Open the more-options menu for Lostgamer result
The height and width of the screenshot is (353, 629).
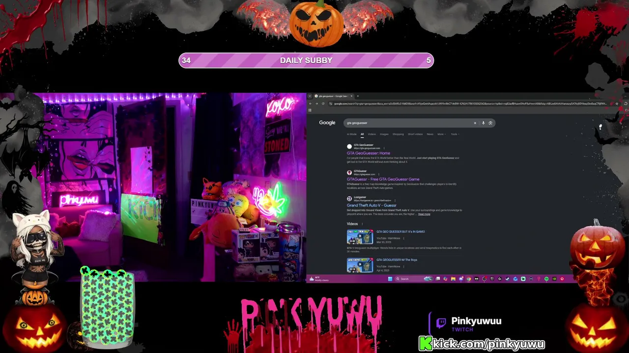click(395, 201)
